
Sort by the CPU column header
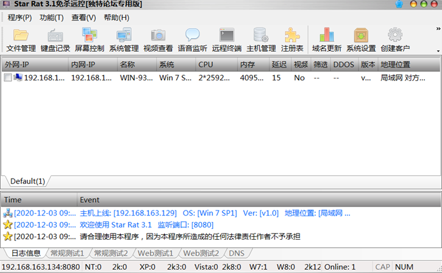coord(216,64)
